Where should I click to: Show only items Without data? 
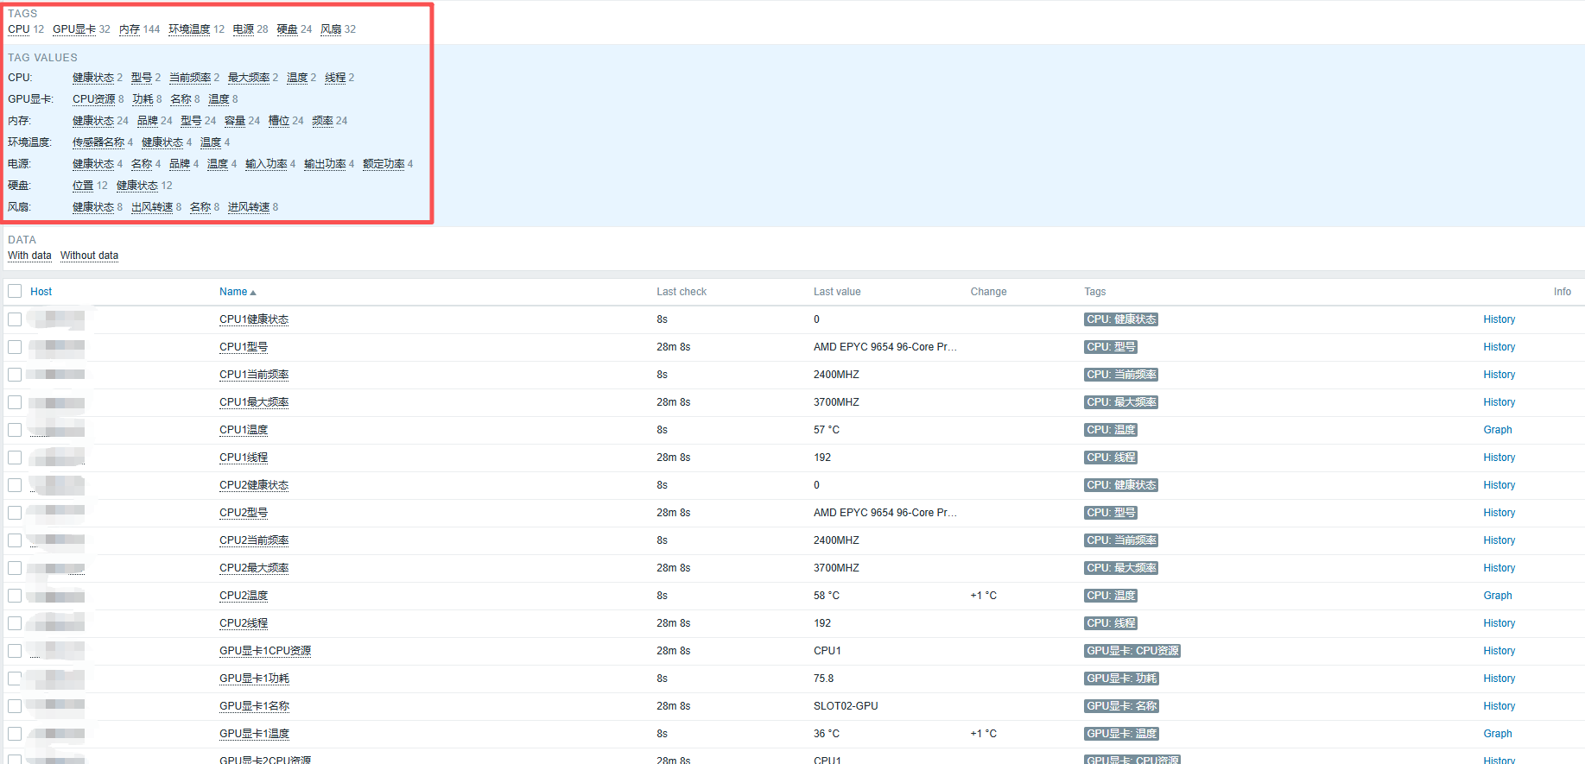(89, 256)
